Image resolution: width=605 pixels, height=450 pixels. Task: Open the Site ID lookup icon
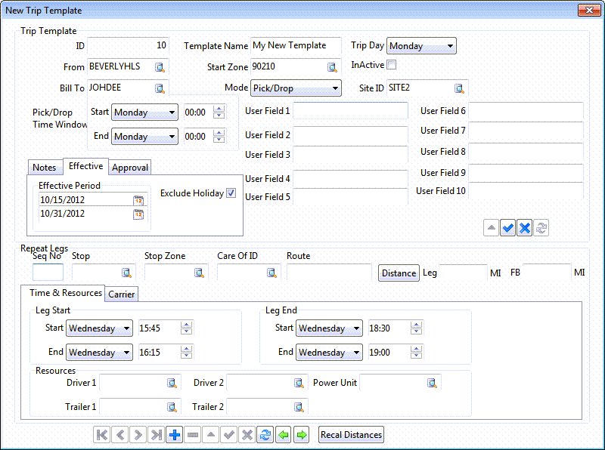pos(459,88)
